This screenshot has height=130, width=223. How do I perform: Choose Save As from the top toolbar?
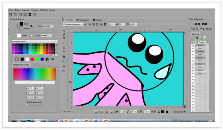tap(25, 14)
